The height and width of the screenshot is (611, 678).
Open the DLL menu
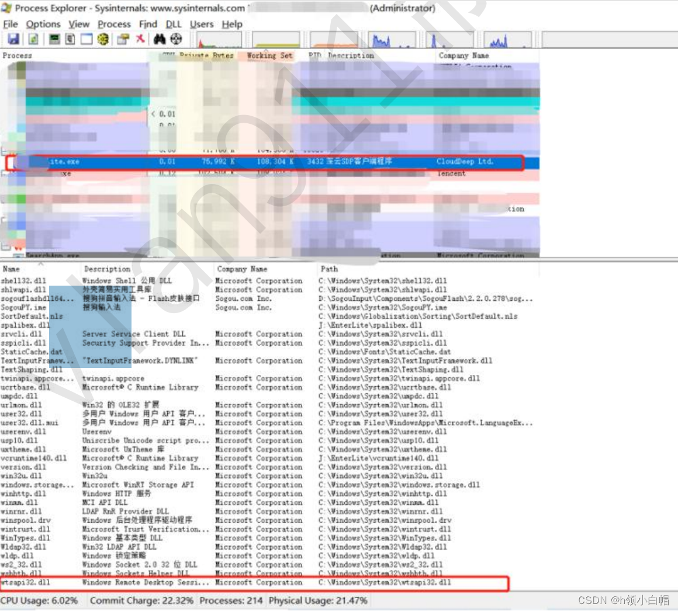click(174, 24)
